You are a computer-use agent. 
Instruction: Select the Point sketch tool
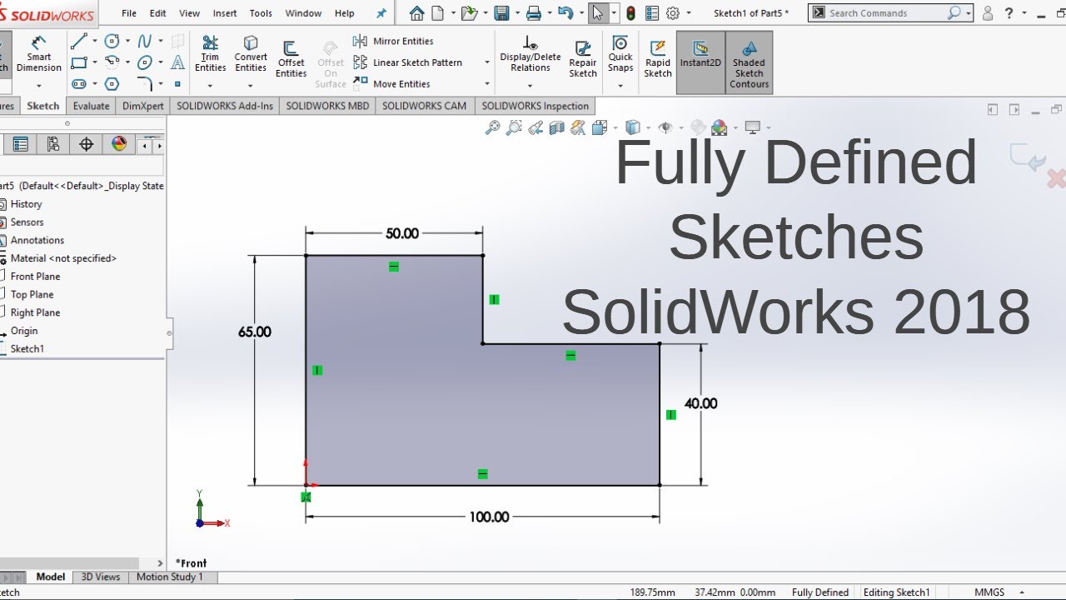tap(177, 84)
